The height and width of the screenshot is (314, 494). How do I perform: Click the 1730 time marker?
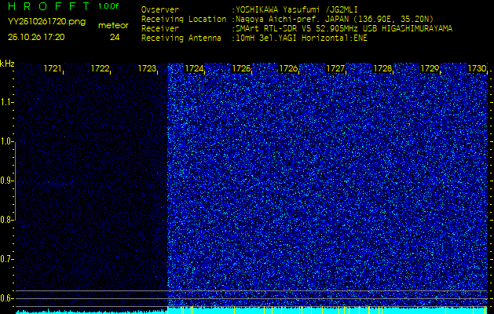click(477, 68)
